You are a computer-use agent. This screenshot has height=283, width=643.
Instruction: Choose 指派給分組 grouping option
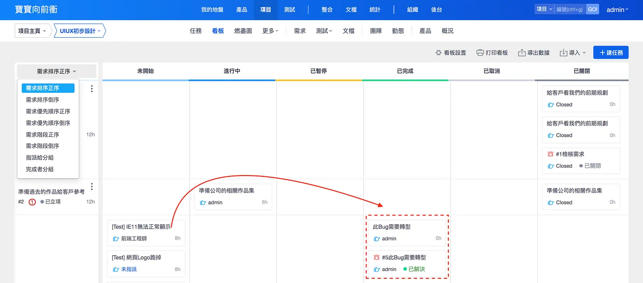point(48,158)
